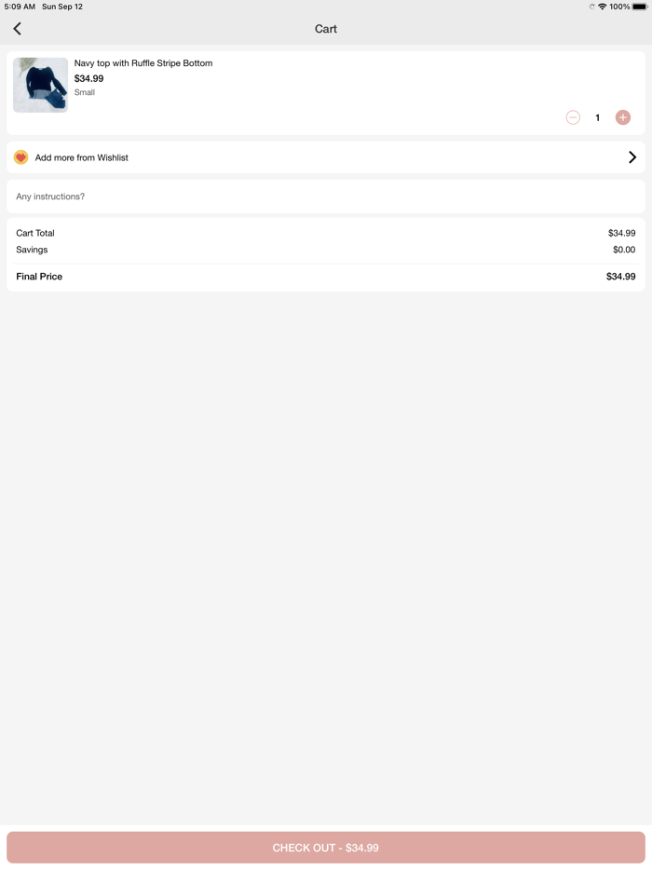This screenshot has width=652, height=870.
Task: Select the Small size label
Action: (85, 92)
